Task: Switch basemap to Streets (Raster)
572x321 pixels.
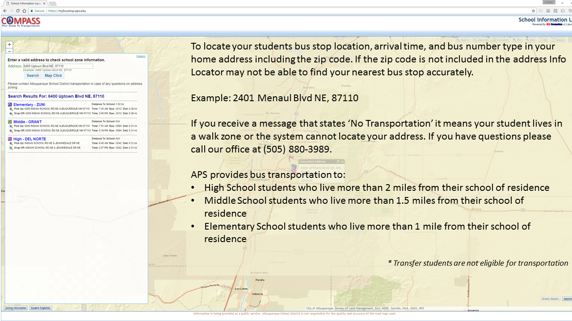Action: click(x=550, y=299)
